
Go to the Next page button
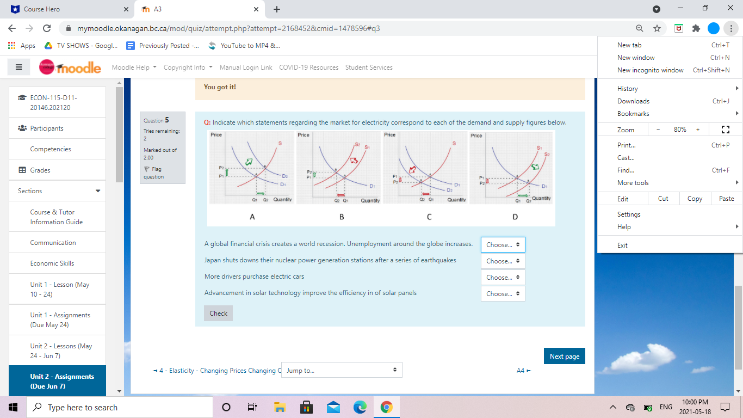click(x=564, y=356)
